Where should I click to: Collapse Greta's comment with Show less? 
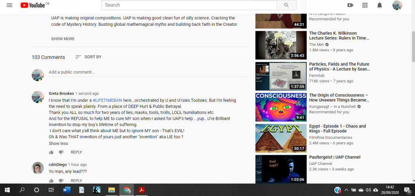(58, 143)
